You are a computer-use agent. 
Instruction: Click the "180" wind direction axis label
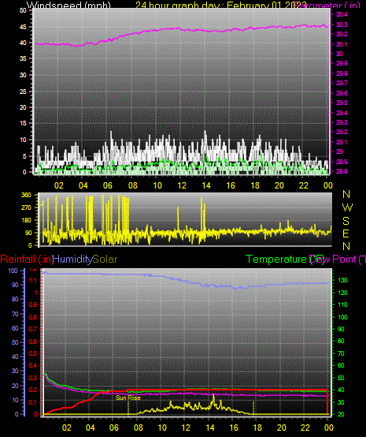pyautogui.click(x=26, y=220)
